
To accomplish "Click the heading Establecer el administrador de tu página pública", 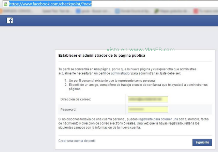I will 102,56.
